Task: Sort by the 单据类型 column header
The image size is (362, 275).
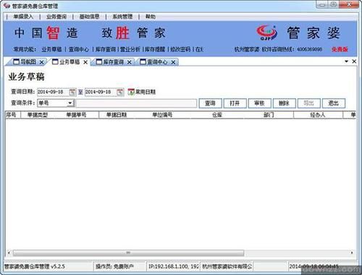Action: (x=38, y=115)
